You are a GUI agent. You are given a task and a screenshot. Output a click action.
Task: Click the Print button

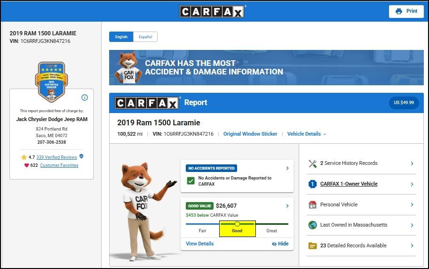[406, 11]
